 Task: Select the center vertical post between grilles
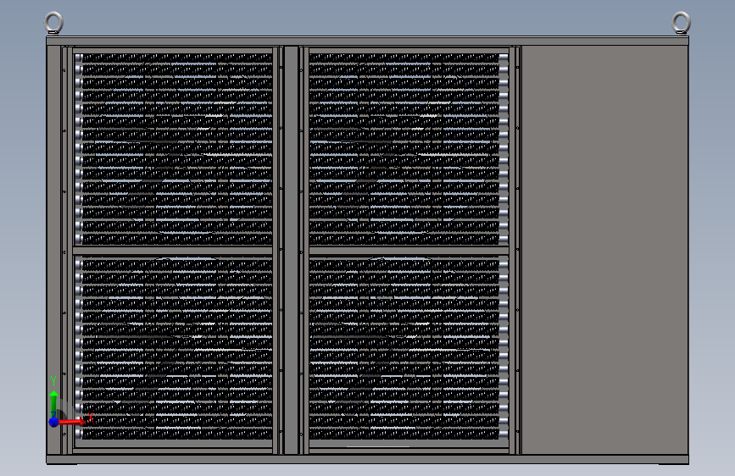(291, 250)
